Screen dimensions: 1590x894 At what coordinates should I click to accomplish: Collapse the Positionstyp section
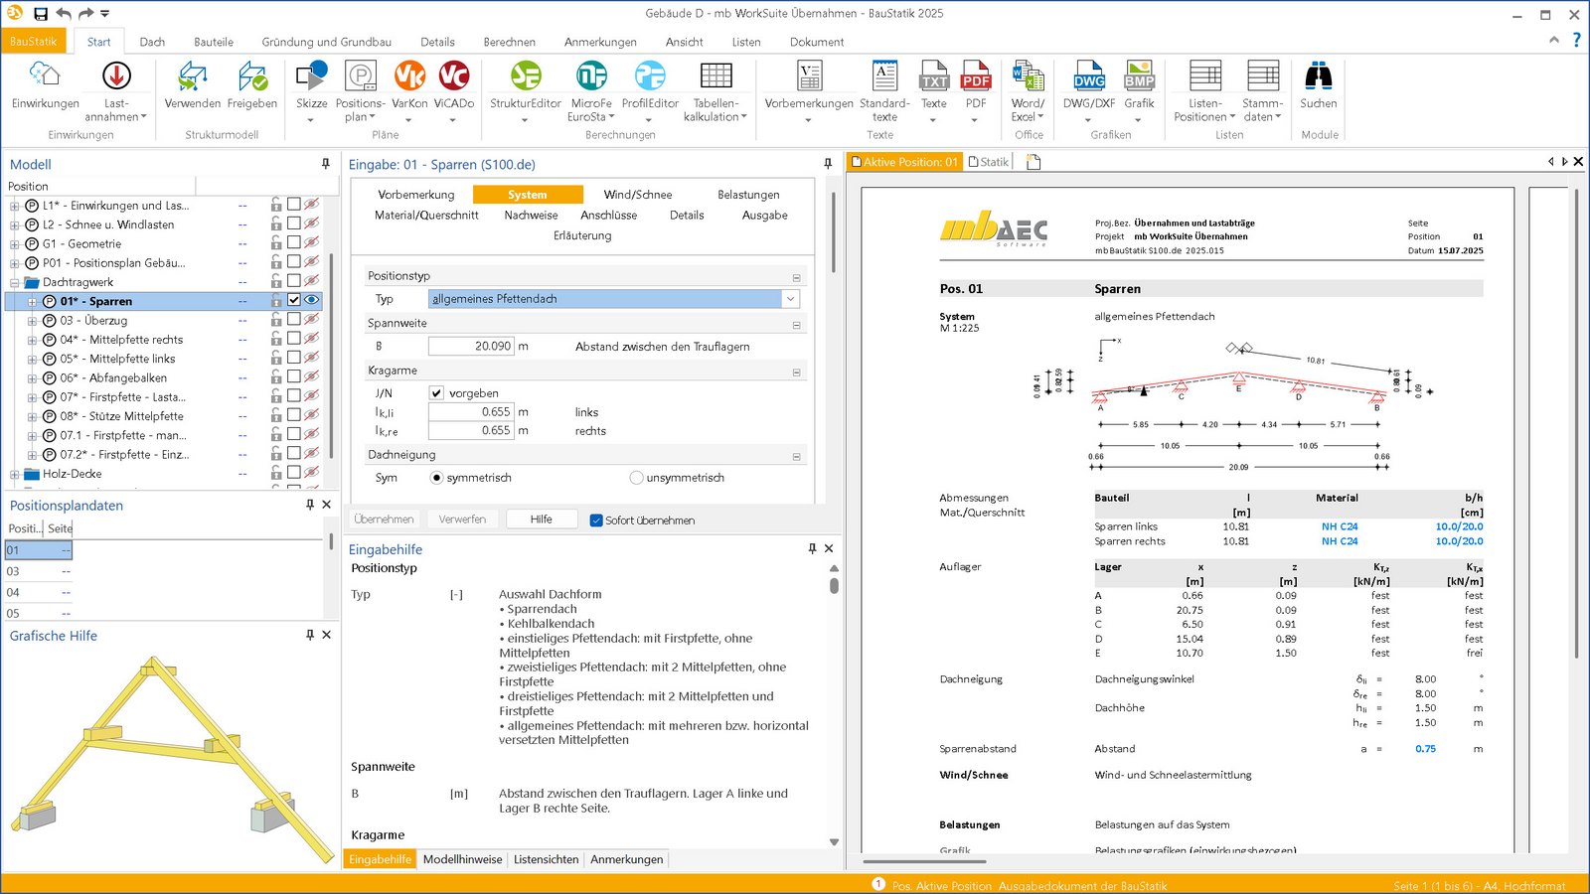[796, 277]
